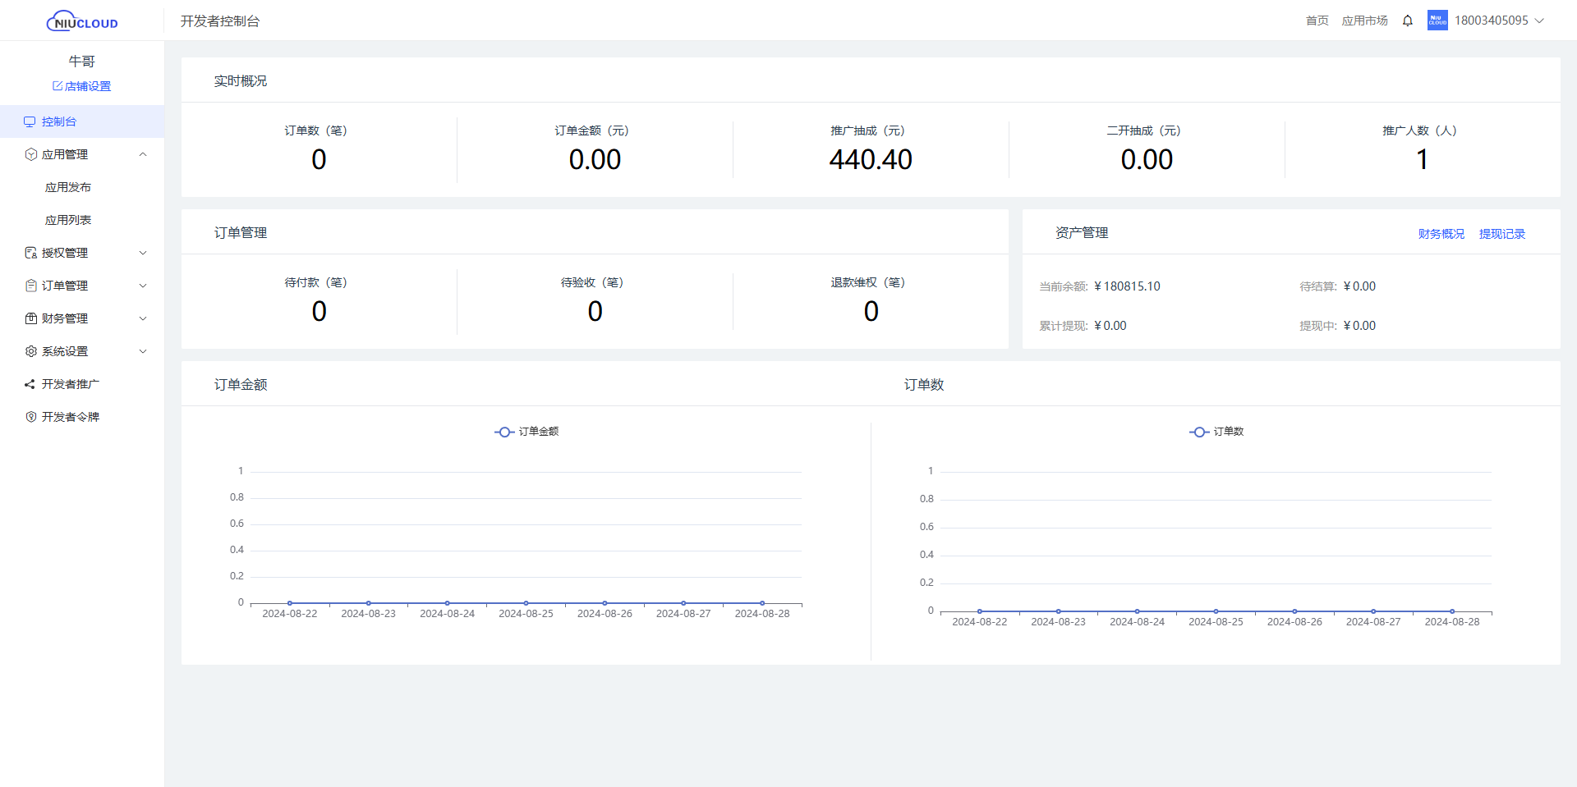Open 店铺设置 link
Viewport: 1577px width, 787px height.
point(88,86)
